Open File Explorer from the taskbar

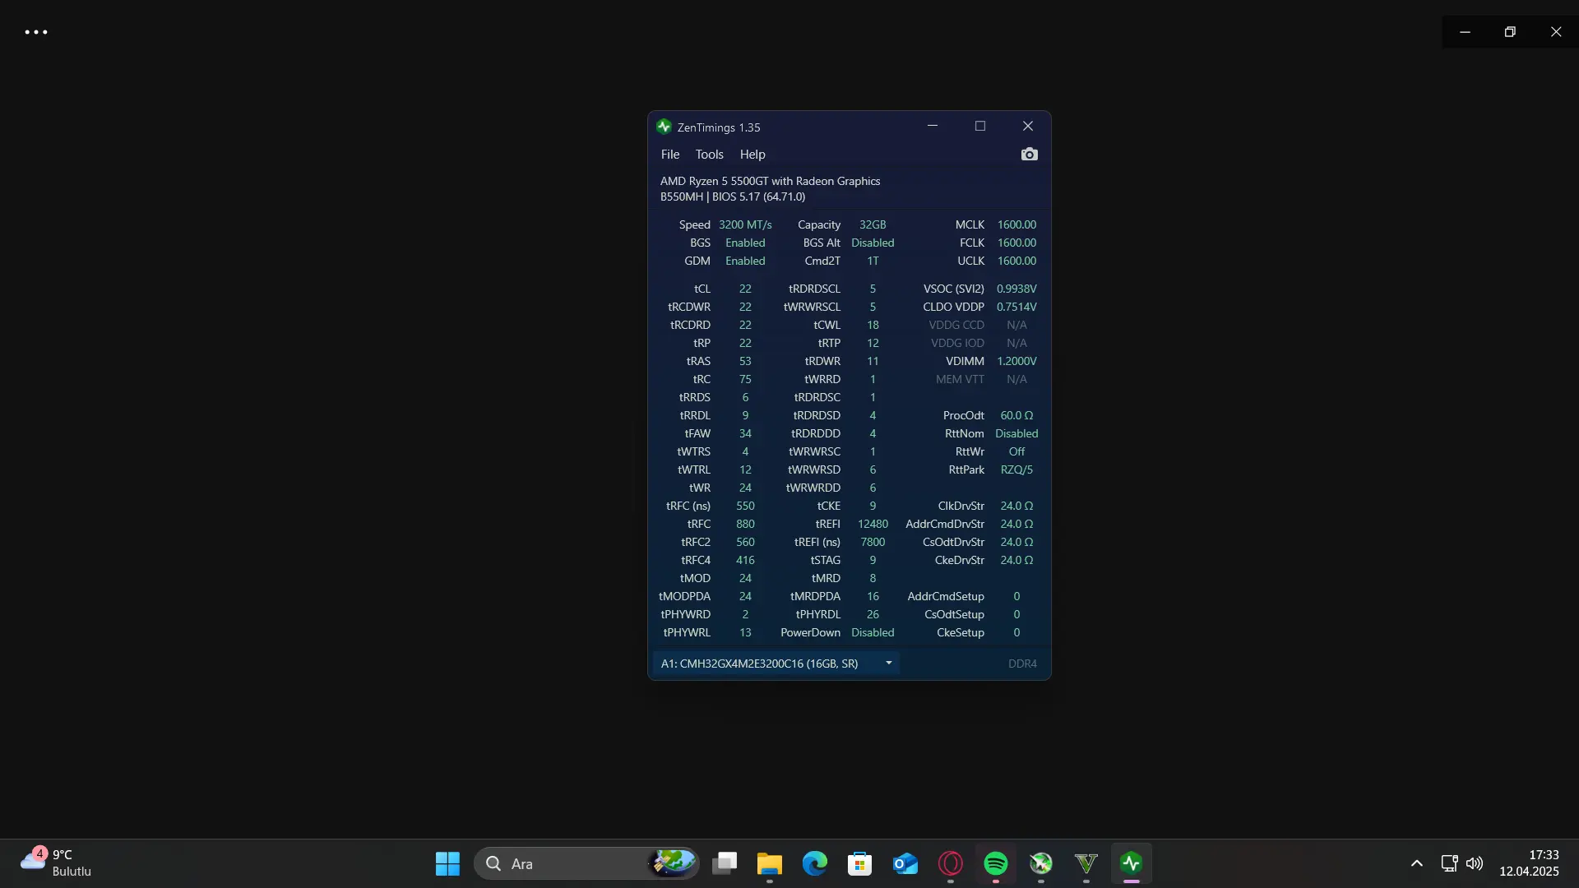pos(770,863)
